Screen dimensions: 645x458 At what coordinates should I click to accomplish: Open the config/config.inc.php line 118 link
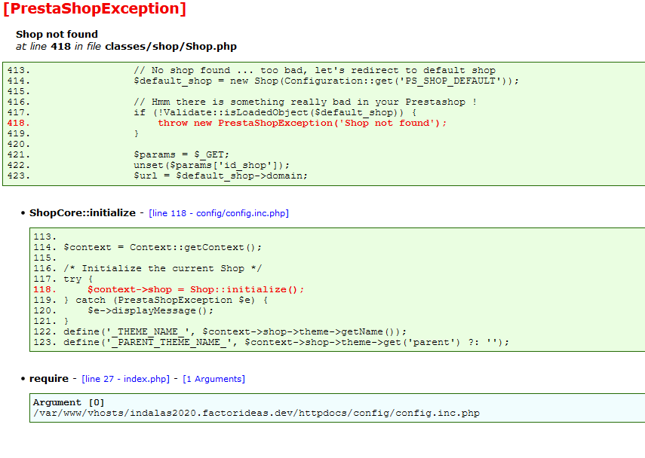click(x=219, y=213)
